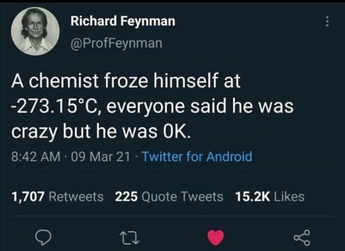Click the 1,707 retweet count number

click(28, 197)
